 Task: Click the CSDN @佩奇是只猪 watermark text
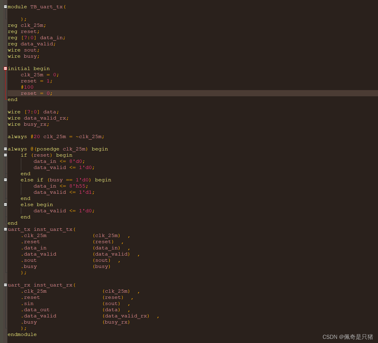[x=347, y=337]
